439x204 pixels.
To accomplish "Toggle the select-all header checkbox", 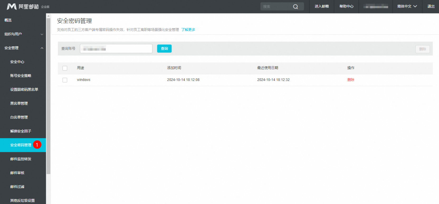I will 65,68.
